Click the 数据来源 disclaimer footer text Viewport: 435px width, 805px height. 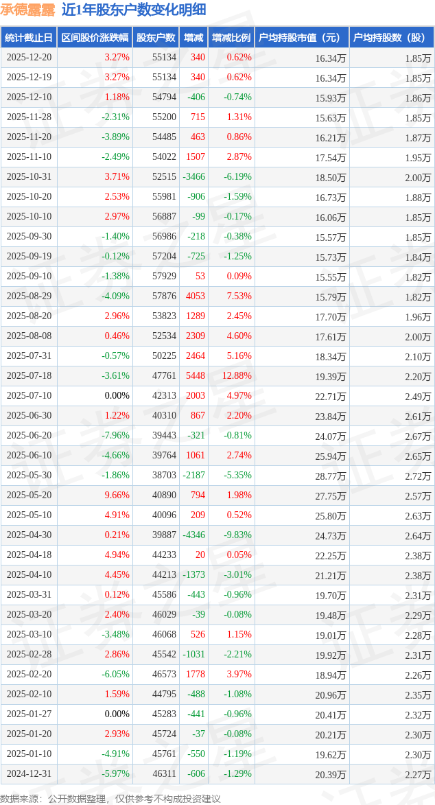coord(110,798)
